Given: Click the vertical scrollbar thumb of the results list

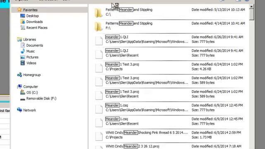Looking at the screenshot, I should pos(251,15).
